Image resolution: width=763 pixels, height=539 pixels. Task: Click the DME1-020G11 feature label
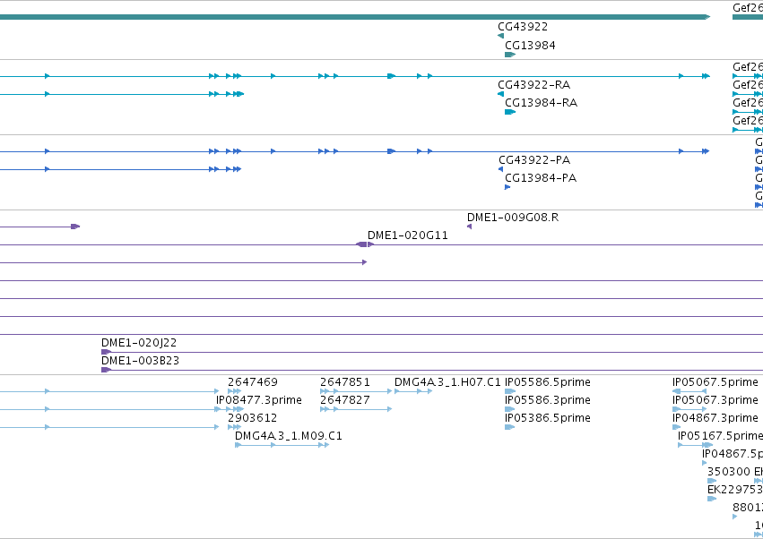[408, 235]
